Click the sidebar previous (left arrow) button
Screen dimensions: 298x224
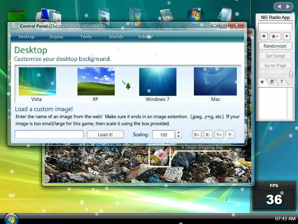(279, 7)
